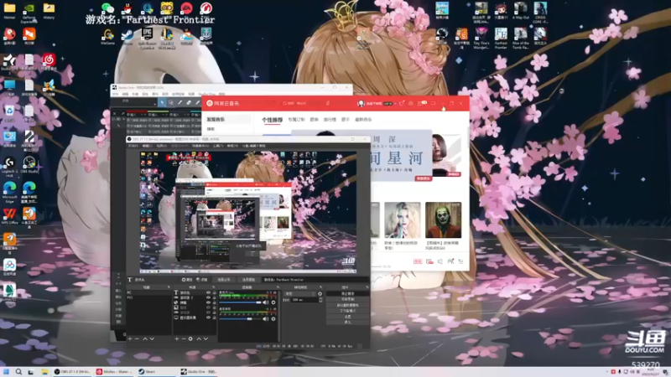Open the settings gear icon in NetEase Music header
The image size is (671, 377).
point(410,103)
